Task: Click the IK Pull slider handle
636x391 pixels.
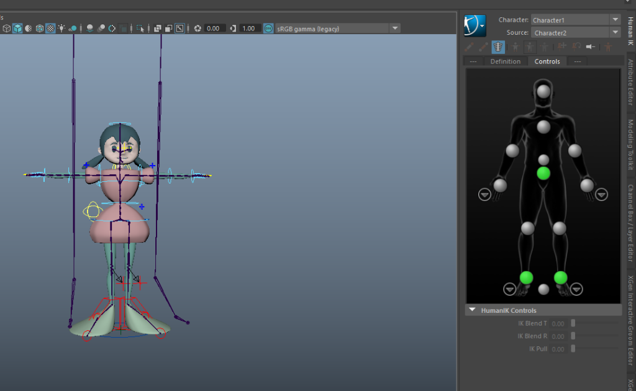Action: pos(573,348)
